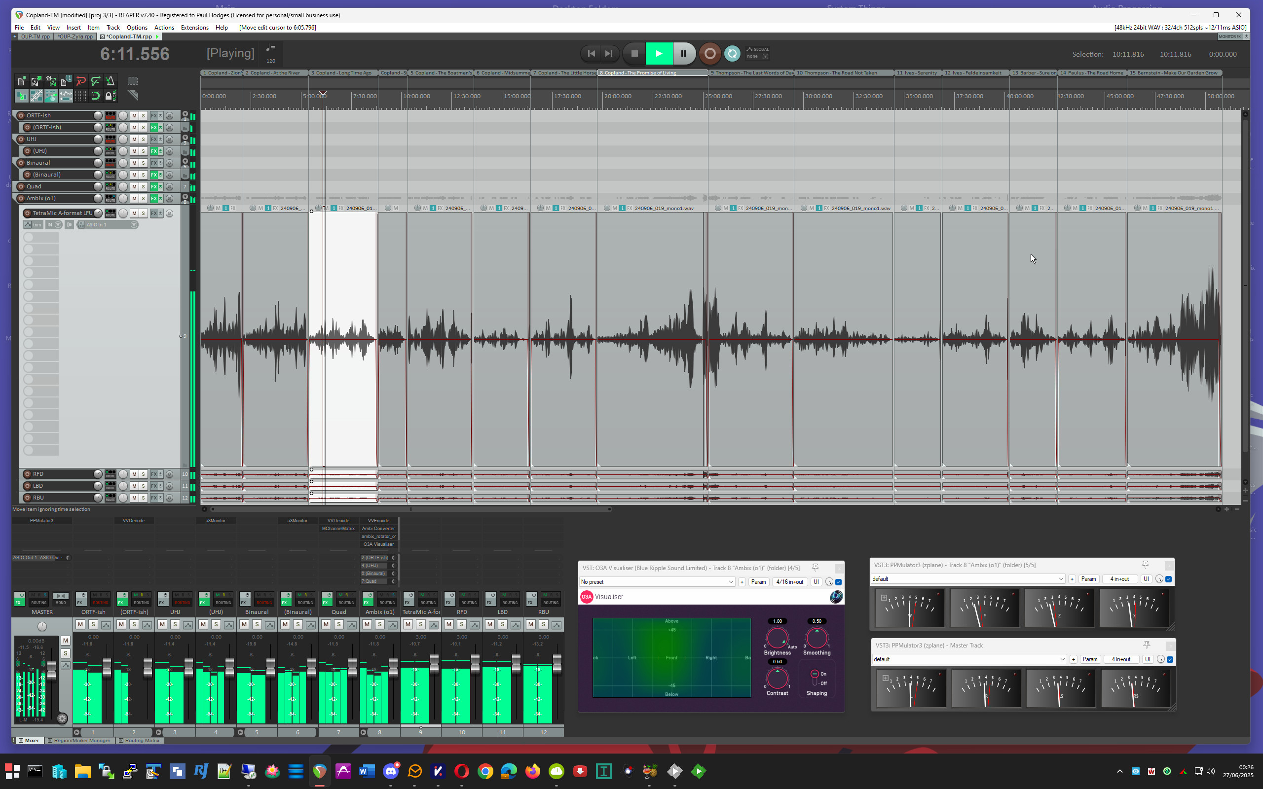Toggle grid lines toolbar icon
This screenshot has height=789, width=1263.
point(81,96)
